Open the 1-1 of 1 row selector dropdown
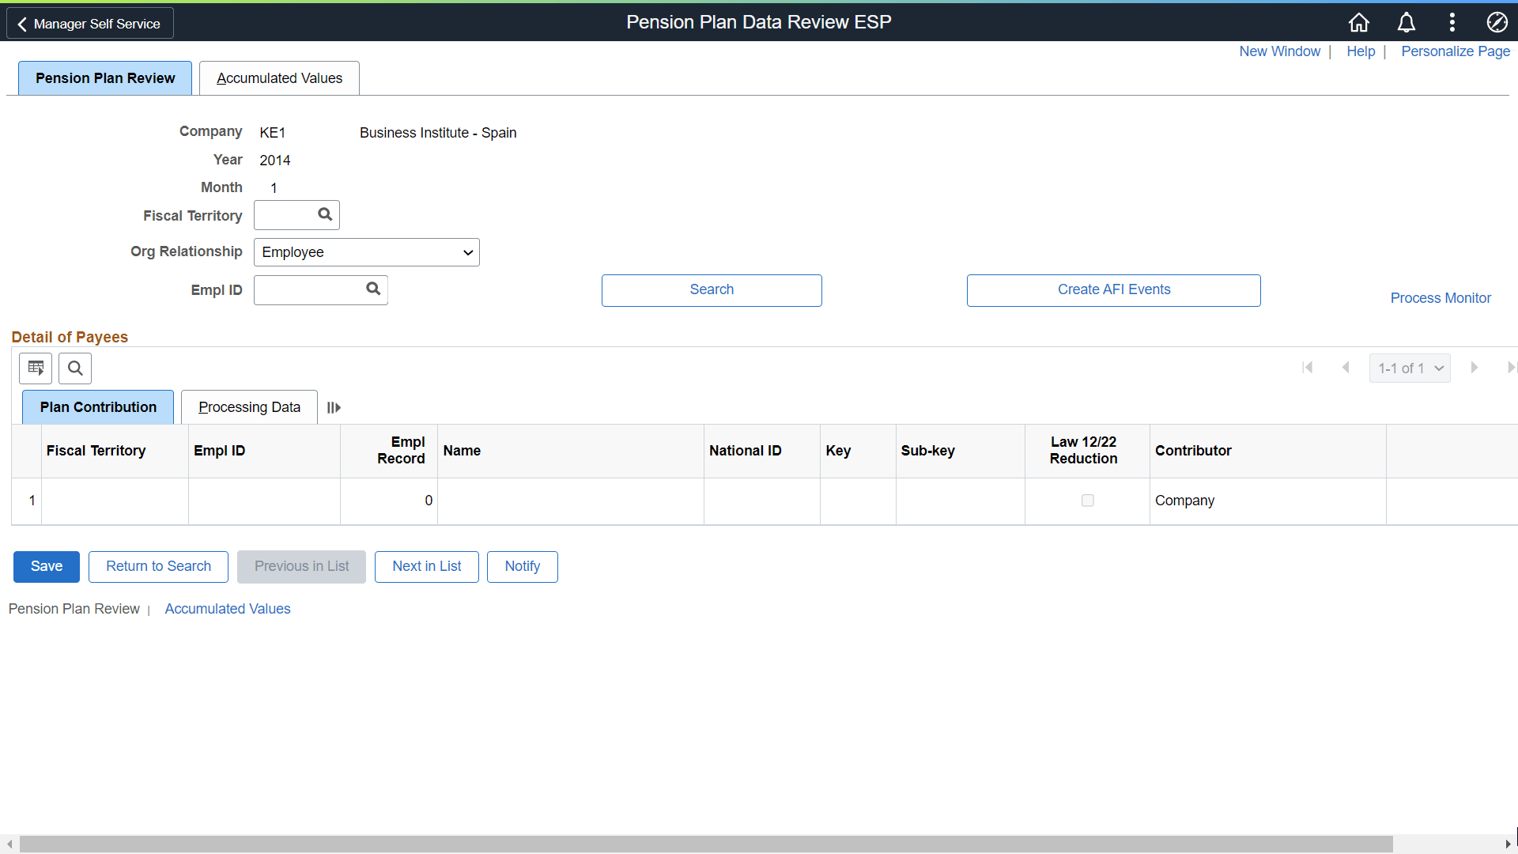Screen dimensions: 1518x854 1410,368
